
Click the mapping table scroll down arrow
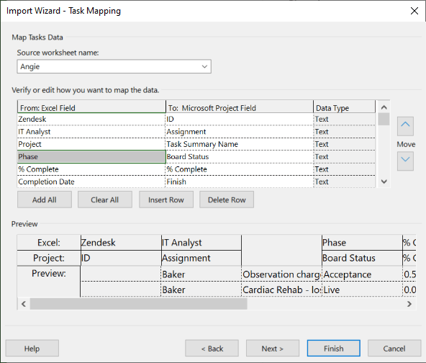[384, 181]
